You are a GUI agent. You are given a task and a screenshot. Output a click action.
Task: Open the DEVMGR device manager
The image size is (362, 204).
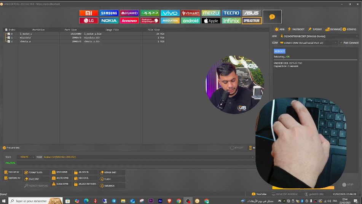[x=333, y=29]
